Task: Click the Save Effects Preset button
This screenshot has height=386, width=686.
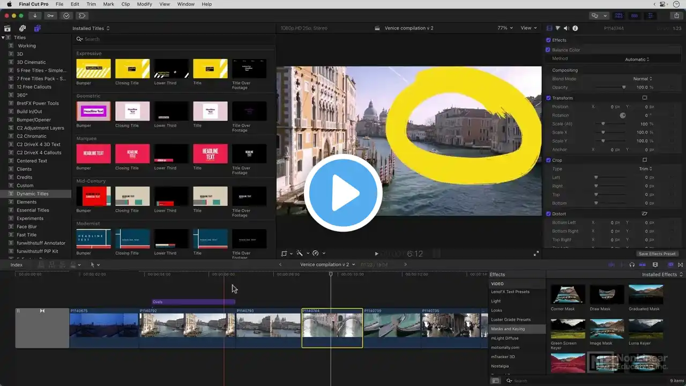Action: [657, 254]
